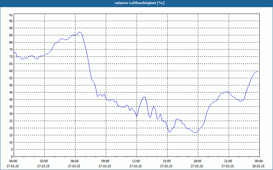Viewport: 273px width, 170px height.
Task: Select the 06:00 time label
Action: click(x=75, y=161)
